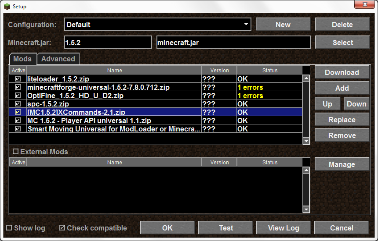Click the Status column header in External Mods table
The height and width of the screenshot is (241, 378).
point(270,163)
